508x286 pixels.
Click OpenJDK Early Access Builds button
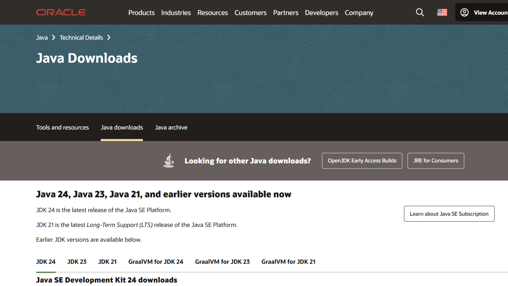[362, 161]
